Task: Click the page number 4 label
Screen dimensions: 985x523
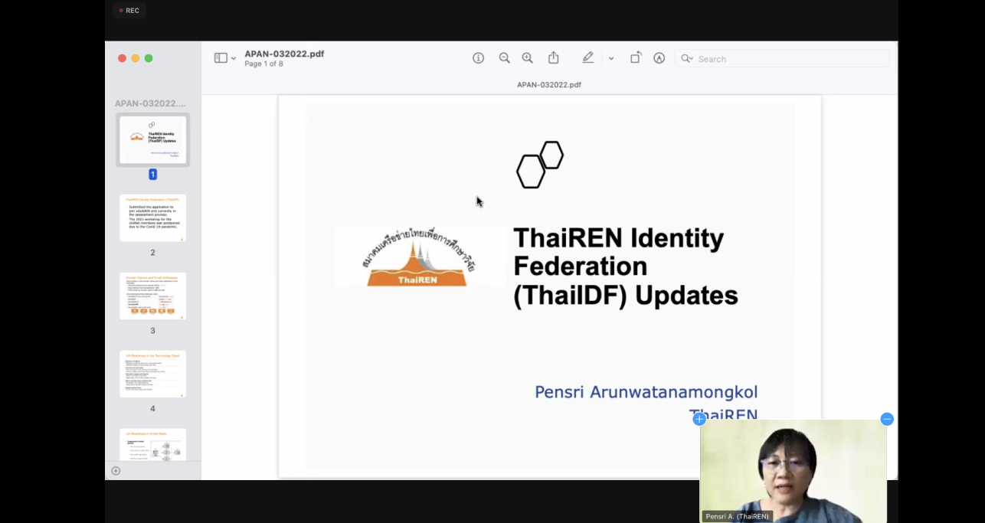Action: point(152,409)
